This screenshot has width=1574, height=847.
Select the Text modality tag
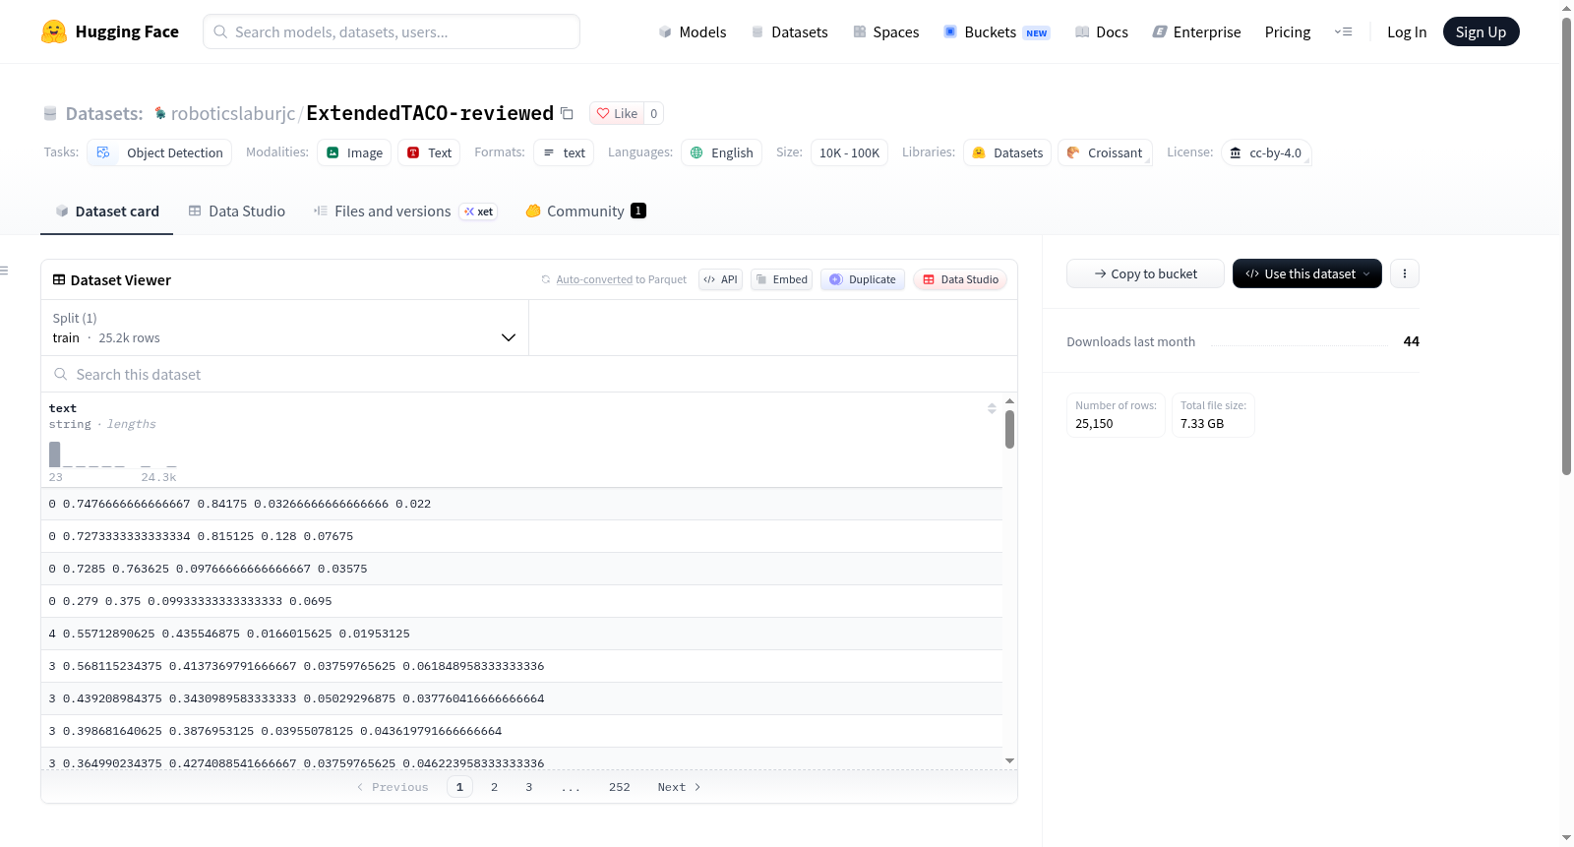coord(429,152)
